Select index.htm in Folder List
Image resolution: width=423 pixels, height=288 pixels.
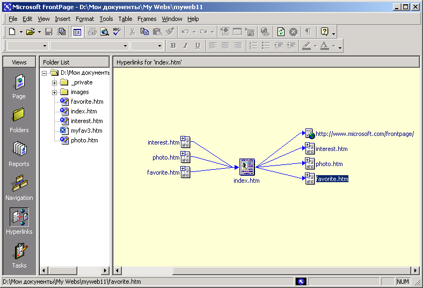(x=84, y=111)
